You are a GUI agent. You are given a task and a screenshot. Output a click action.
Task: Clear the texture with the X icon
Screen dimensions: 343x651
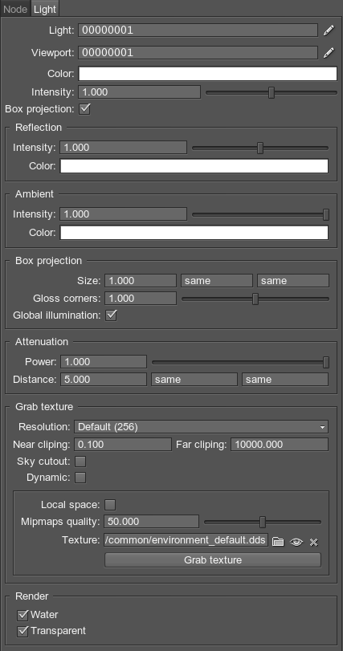(314, 542)
